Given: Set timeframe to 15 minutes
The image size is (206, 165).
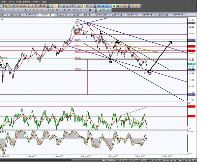Looking at the screenshot, I should (106, 6).
